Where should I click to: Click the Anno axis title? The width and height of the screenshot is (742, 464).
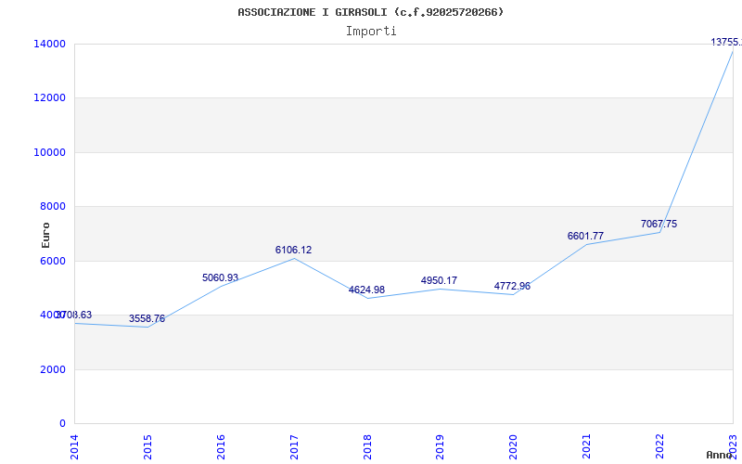click(x=719, y=455)
